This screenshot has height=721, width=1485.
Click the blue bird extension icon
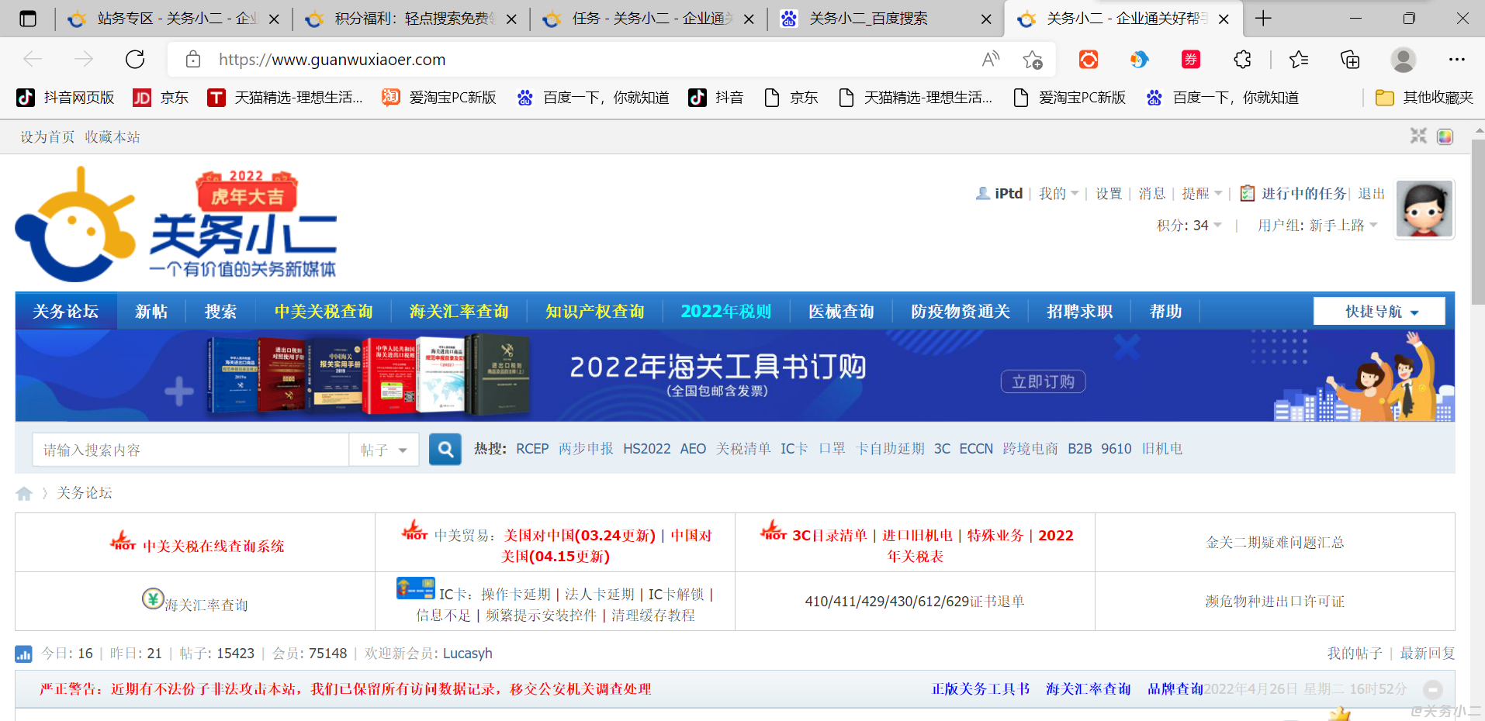click(1139, 60)
